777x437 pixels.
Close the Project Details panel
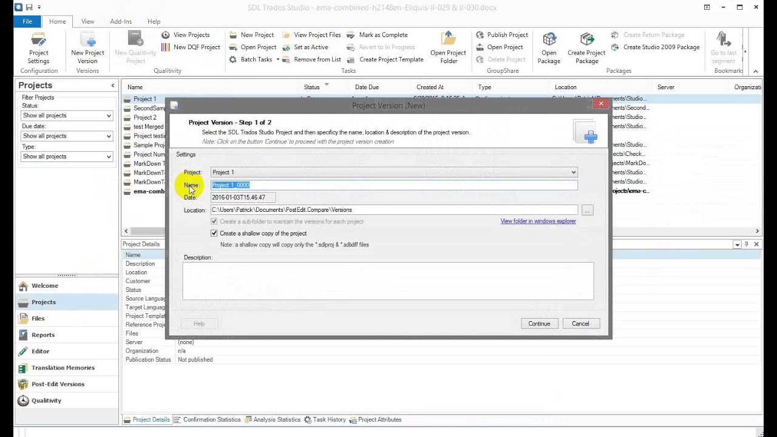(756, 244)
